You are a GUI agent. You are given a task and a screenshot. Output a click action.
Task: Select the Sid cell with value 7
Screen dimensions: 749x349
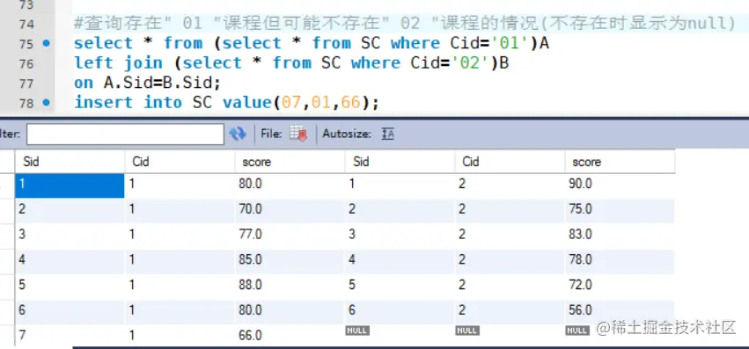(x=70, y=335)
